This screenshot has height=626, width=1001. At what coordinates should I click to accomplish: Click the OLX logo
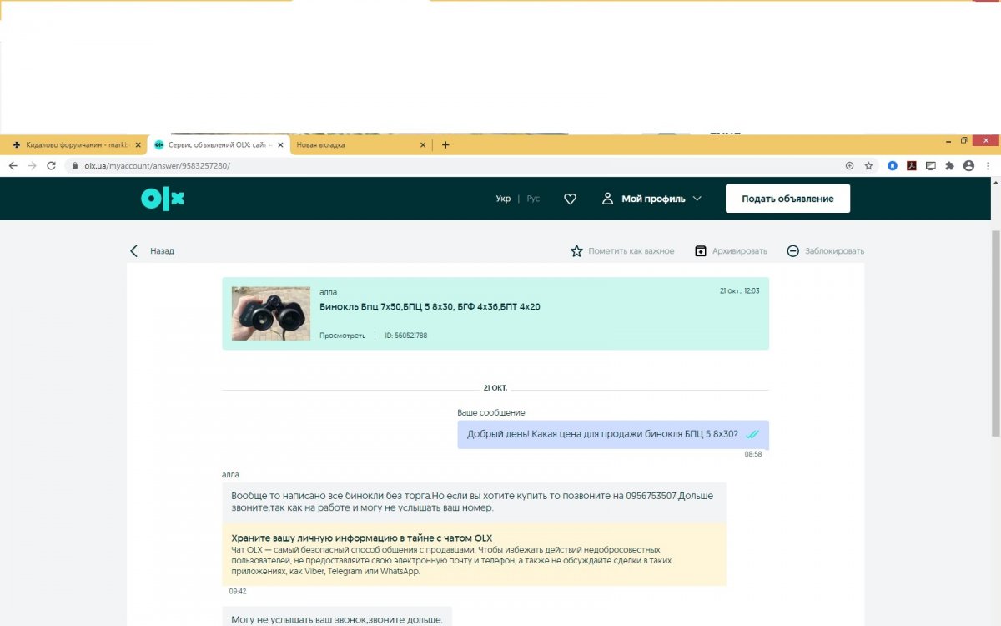162,199
